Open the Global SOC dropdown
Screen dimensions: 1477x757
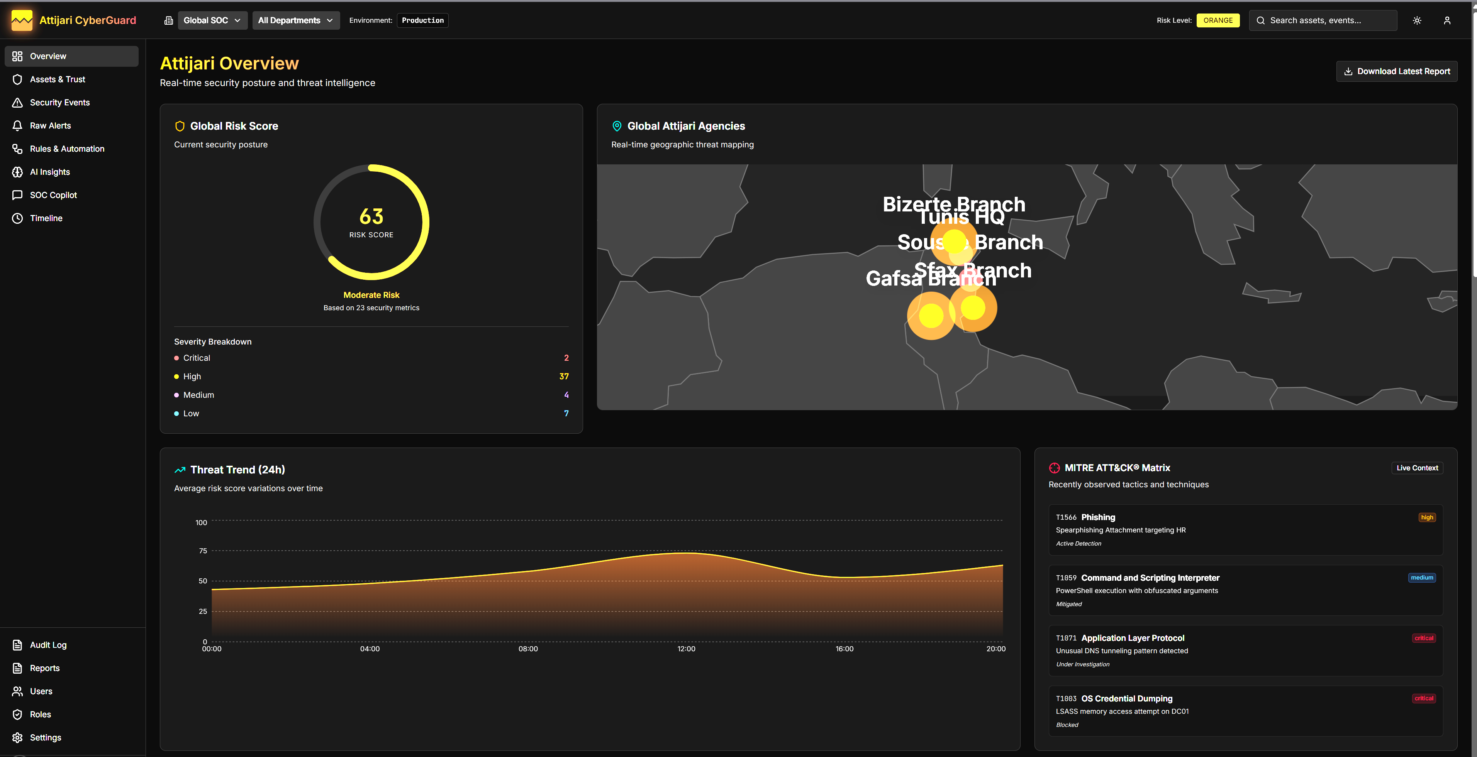point(213,20)
